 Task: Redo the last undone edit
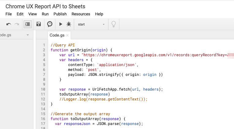(x=17, y=24)
